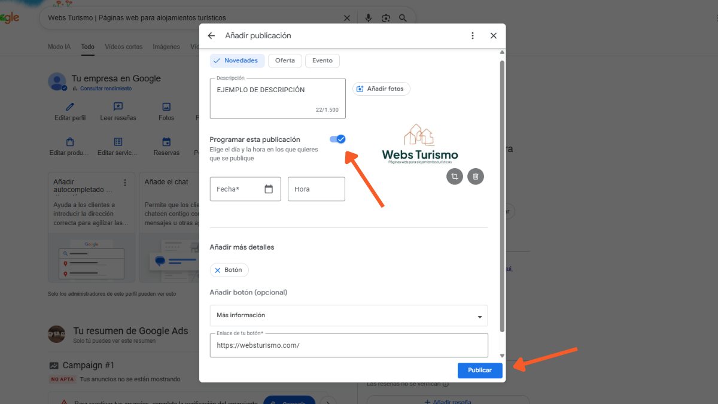The image size is (718, 404).
Task: Remove the Botón chip
Action: [218, 271]
